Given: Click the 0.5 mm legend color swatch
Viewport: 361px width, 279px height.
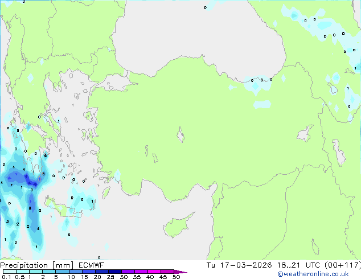Looking at the screenshot, I should pos(23,272).
